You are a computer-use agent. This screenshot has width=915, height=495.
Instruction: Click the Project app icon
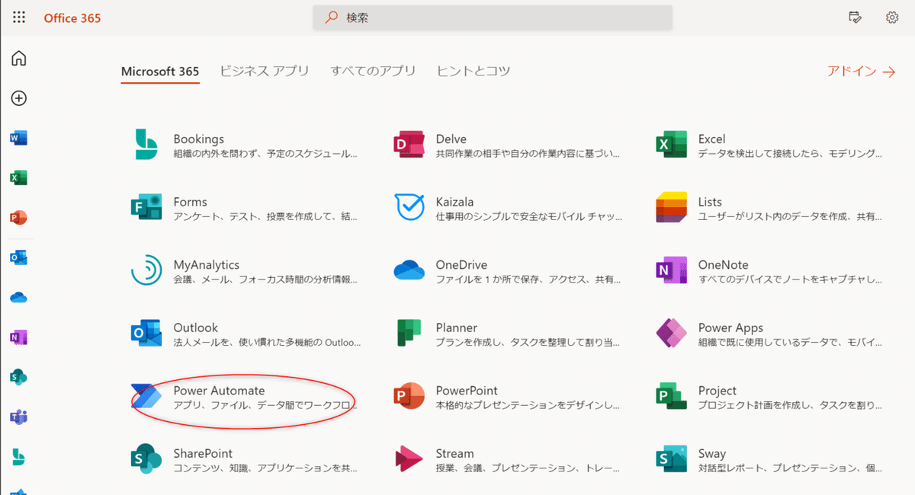[671, 396]
